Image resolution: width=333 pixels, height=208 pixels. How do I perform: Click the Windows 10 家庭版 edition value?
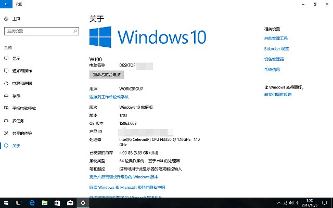(136, 107)
